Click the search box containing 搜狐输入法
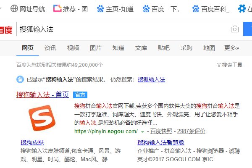The width and height of the screenshot is (252, 168). 130,29
